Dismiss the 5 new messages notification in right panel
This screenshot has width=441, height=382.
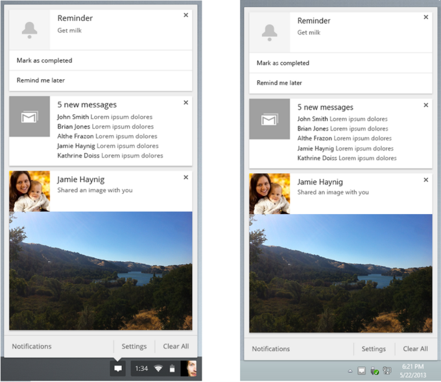(426, 105)
